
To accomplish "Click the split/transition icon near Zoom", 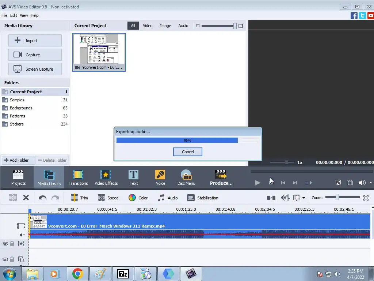I will click(x=271, y=198).
